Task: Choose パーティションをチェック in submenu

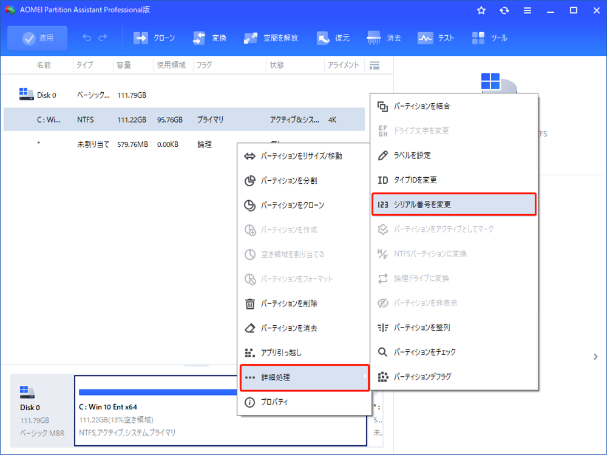Action: click(453, 352)
